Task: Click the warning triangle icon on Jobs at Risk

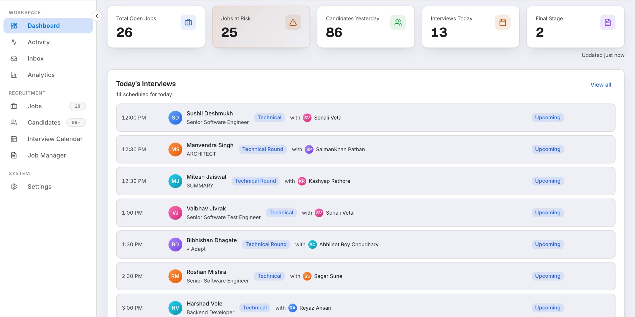Action: coord(293,22)
